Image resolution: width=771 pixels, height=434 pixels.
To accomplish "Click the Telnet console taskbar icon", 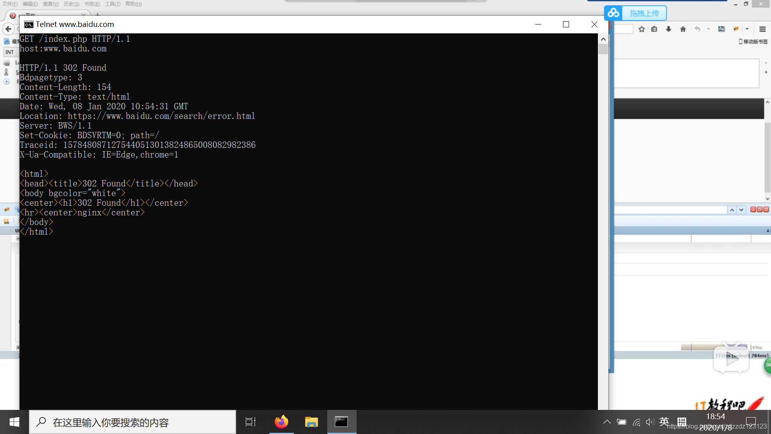I will tap(341, 422).
